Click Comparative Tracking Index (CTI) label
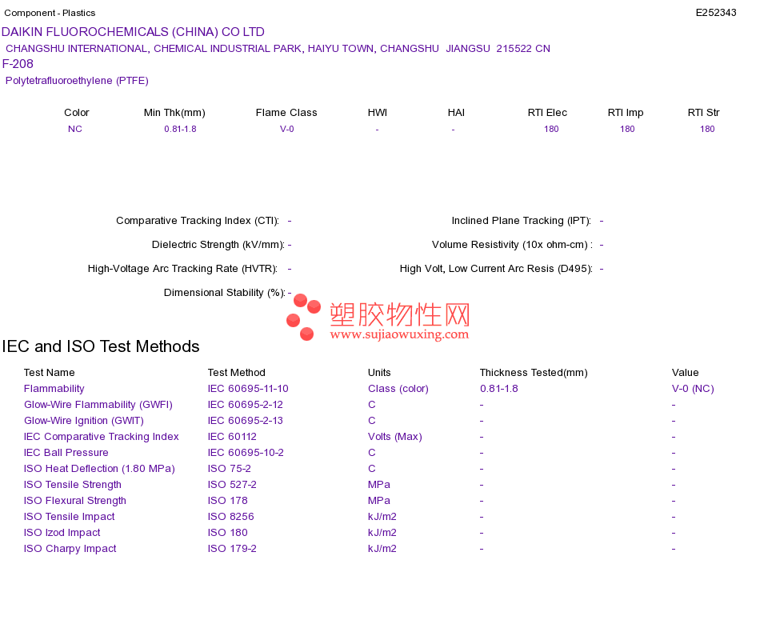 198,221
